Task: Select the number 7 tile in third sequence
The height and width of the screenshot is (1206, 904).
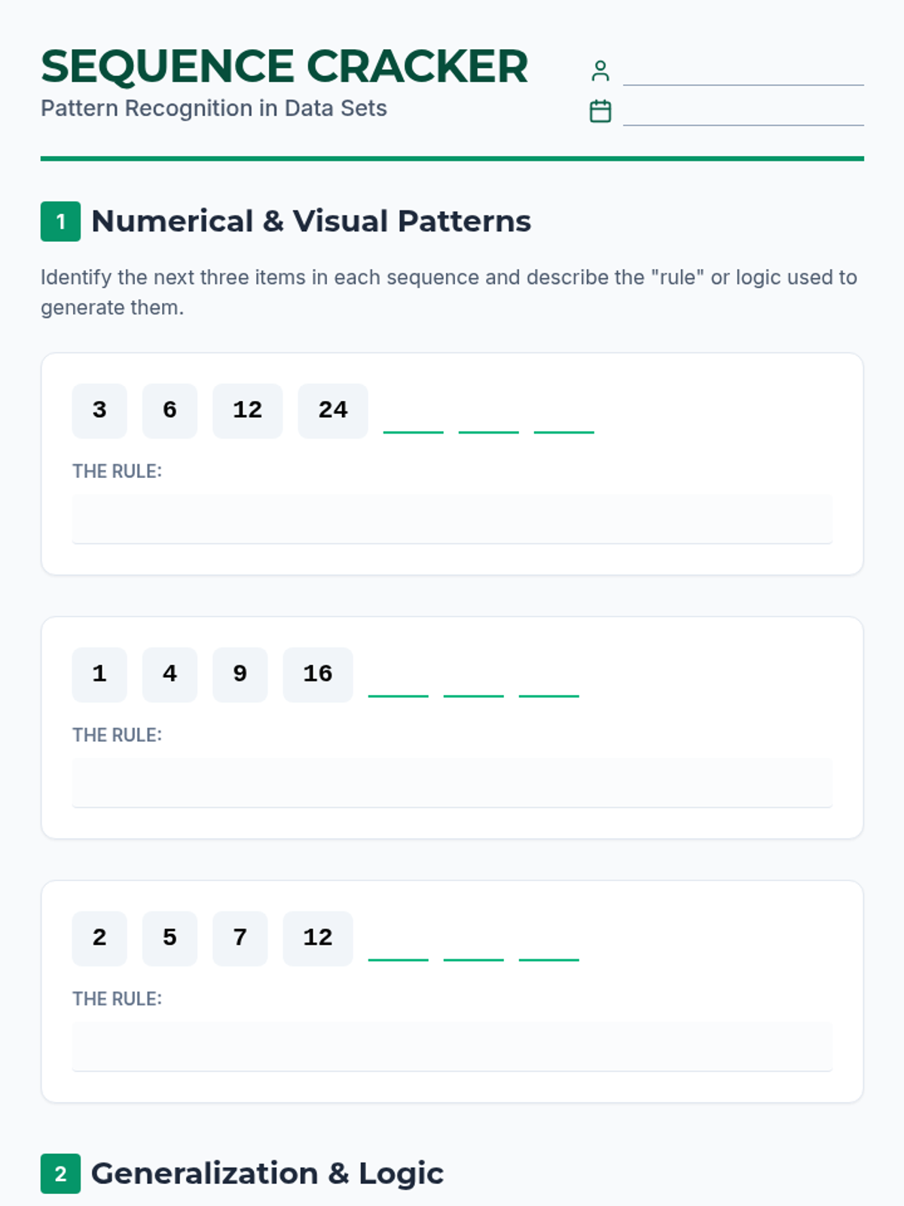Action: 240,938
